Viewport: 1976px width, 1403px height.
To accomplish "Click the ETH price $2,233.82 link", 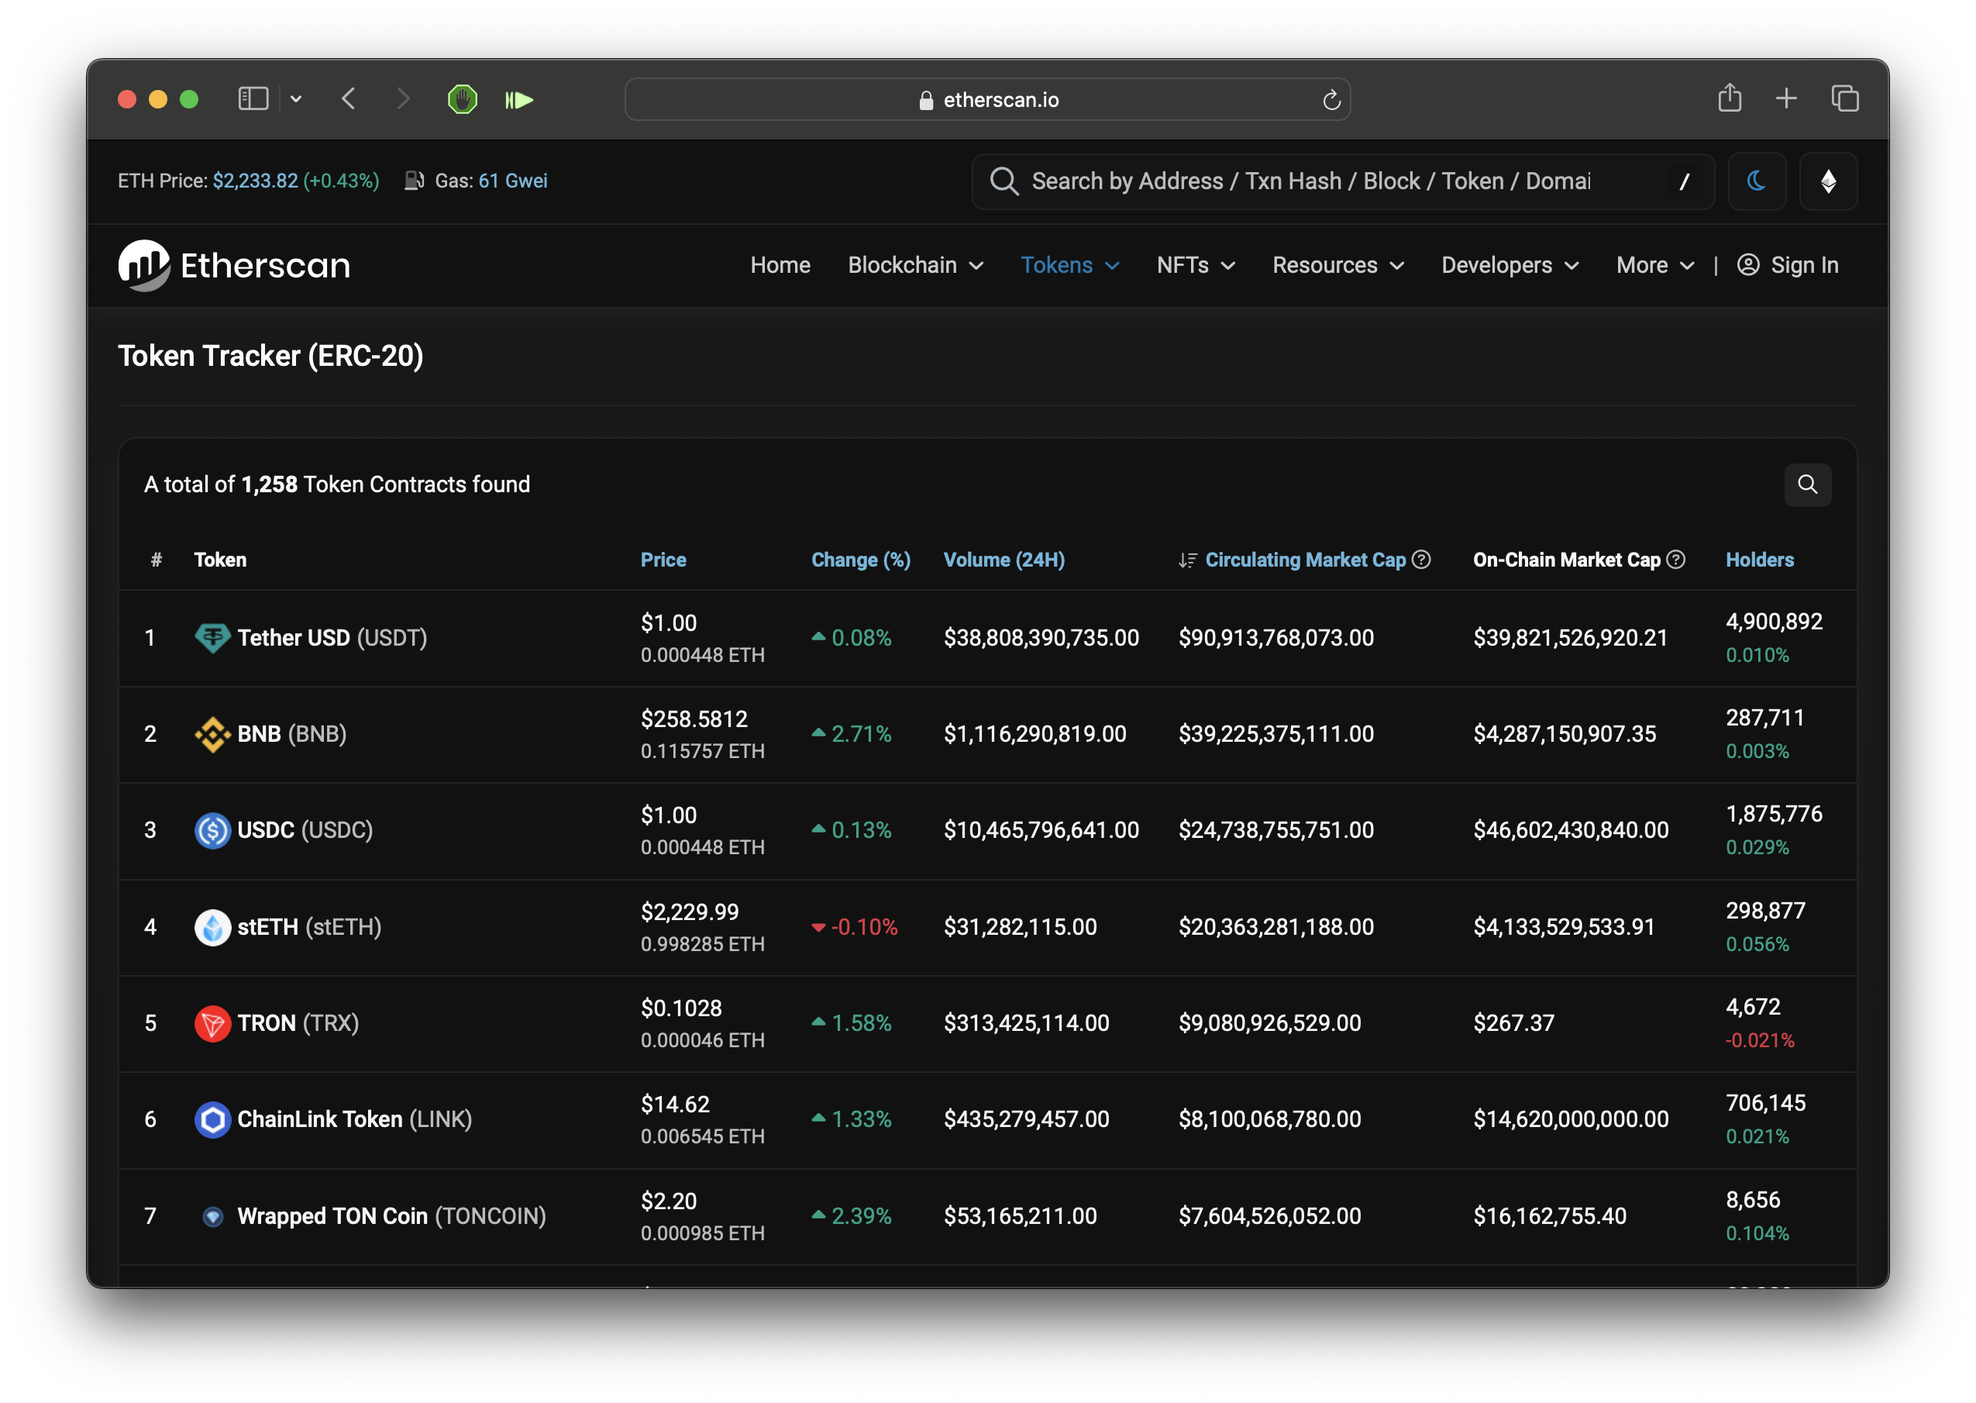I will pos(256,181).
